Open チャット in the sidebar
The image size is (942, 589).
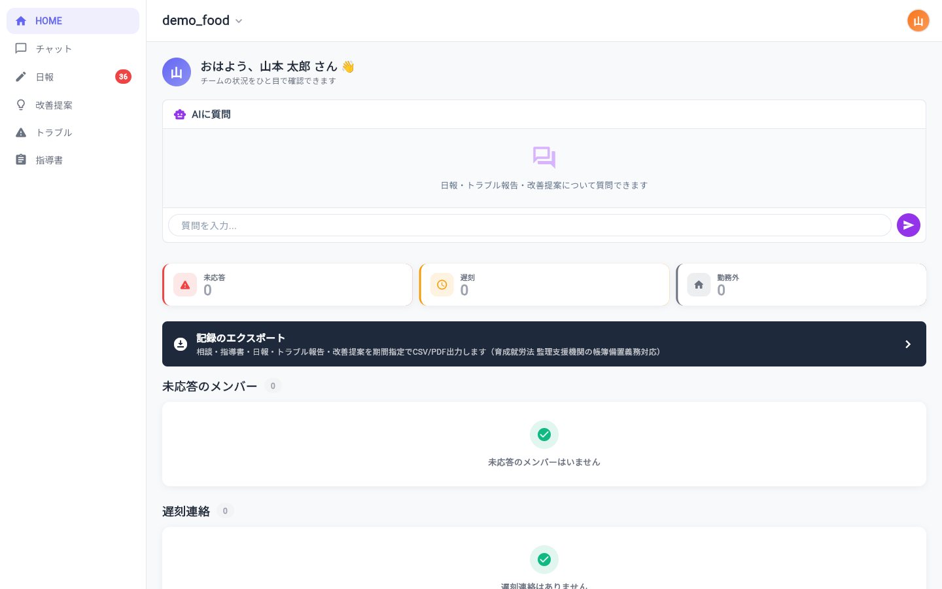(73, 49)
